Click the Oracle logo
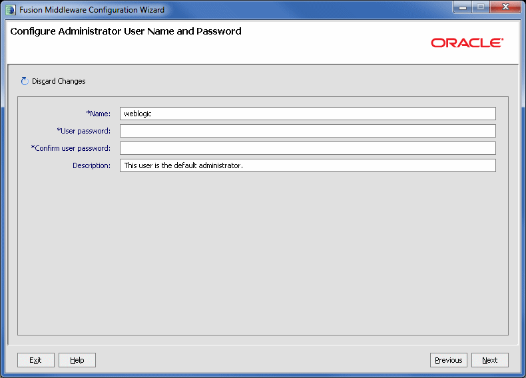 [467, 43]
